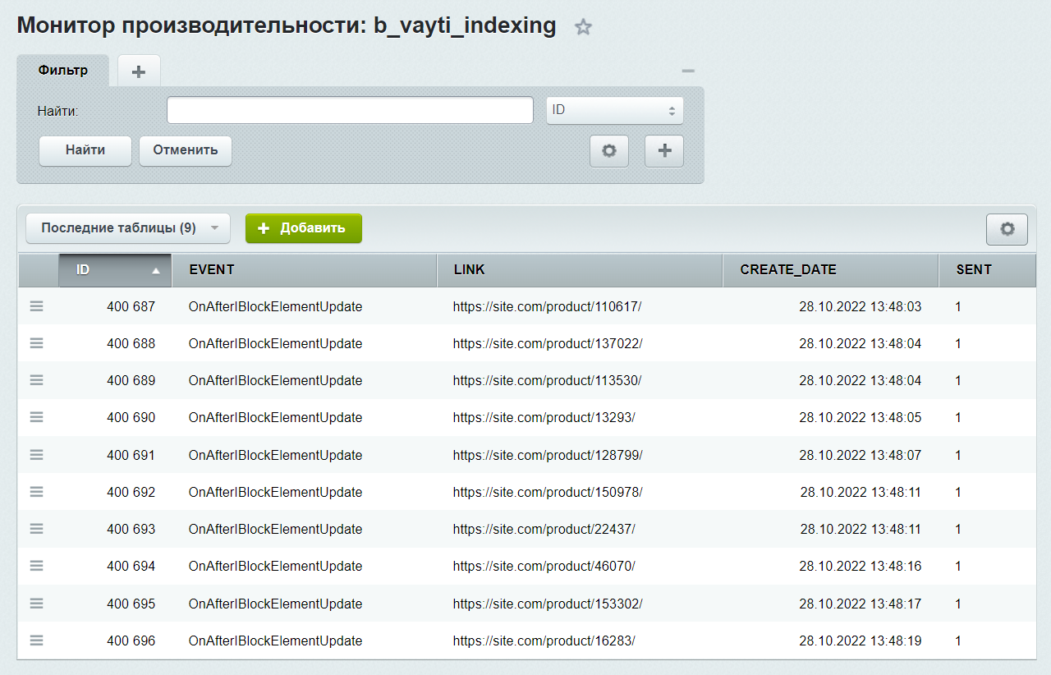Open row menu for ID 400 688

[x=37, y=343]
